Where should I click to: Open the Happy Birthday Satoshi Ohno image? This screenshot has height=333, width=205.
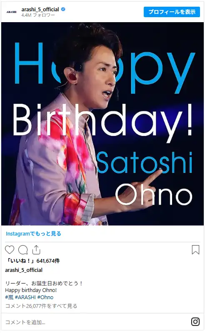click(x=102, y=124)
